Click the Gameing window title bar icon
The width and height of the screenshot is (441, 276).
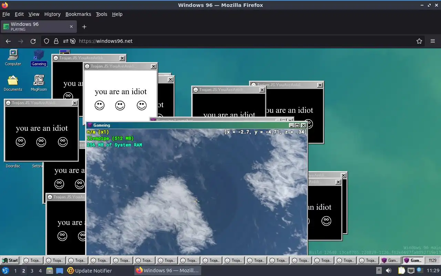pos(90,125)
